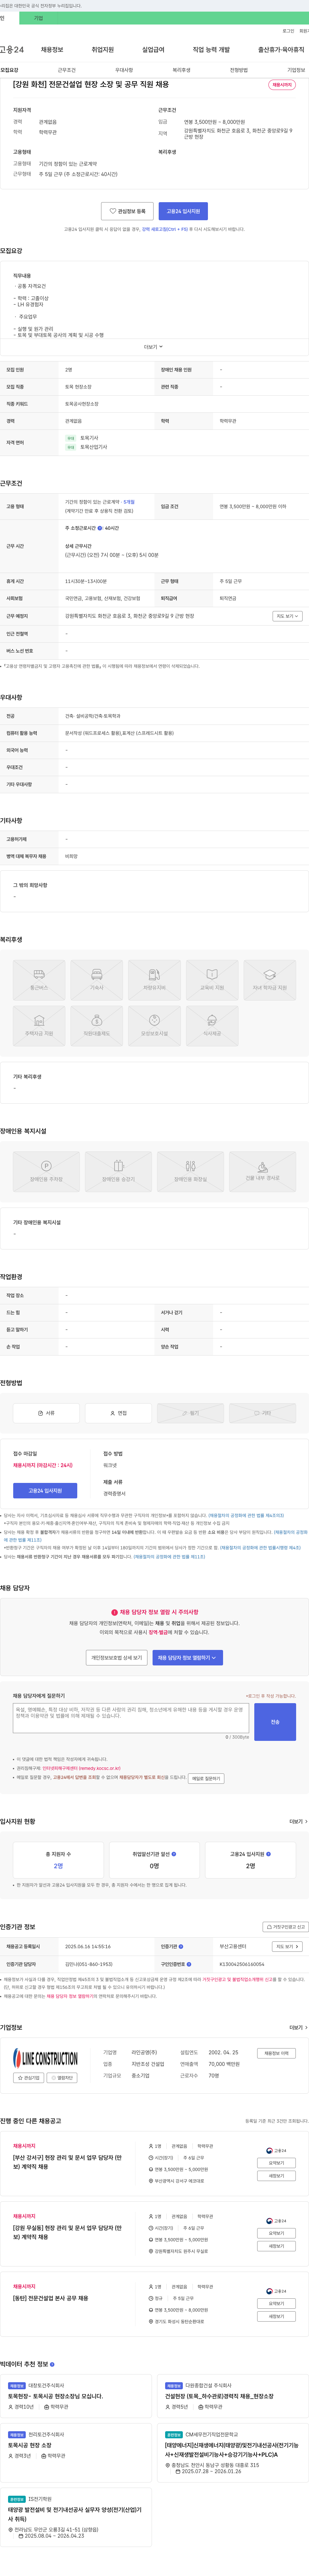Viewport: 309px width, 2576px height.
Task: Select the 필기 screening step
Action: tap(190, 1413)
